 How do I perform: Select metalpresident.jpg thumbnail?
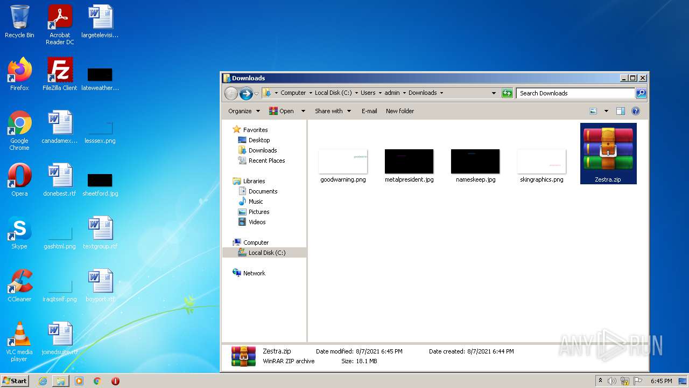pyautogui.click(x=409, y=166)
